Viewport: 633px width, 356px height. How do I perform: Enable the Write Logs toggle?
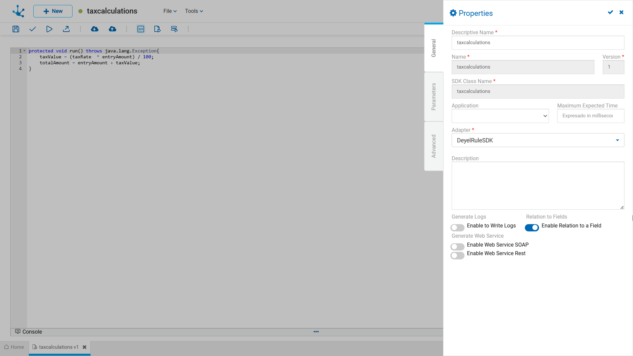[x=457, y=227]
